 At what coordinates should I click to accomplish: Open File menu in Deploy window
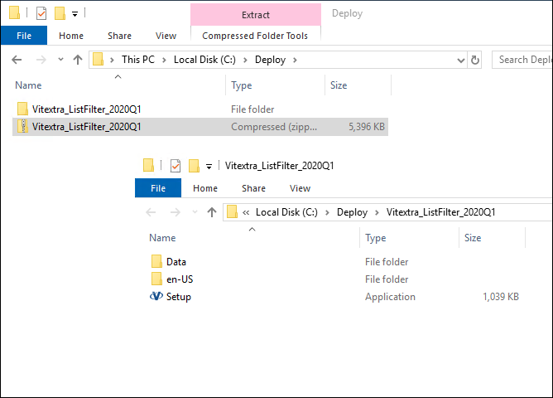(24, 36)
